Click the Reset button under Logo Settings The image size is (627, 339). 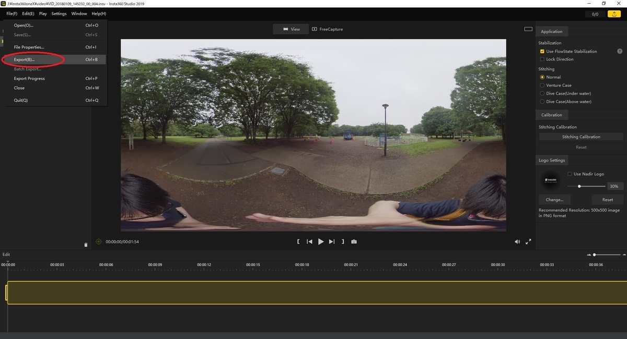(x=608, y=199)
